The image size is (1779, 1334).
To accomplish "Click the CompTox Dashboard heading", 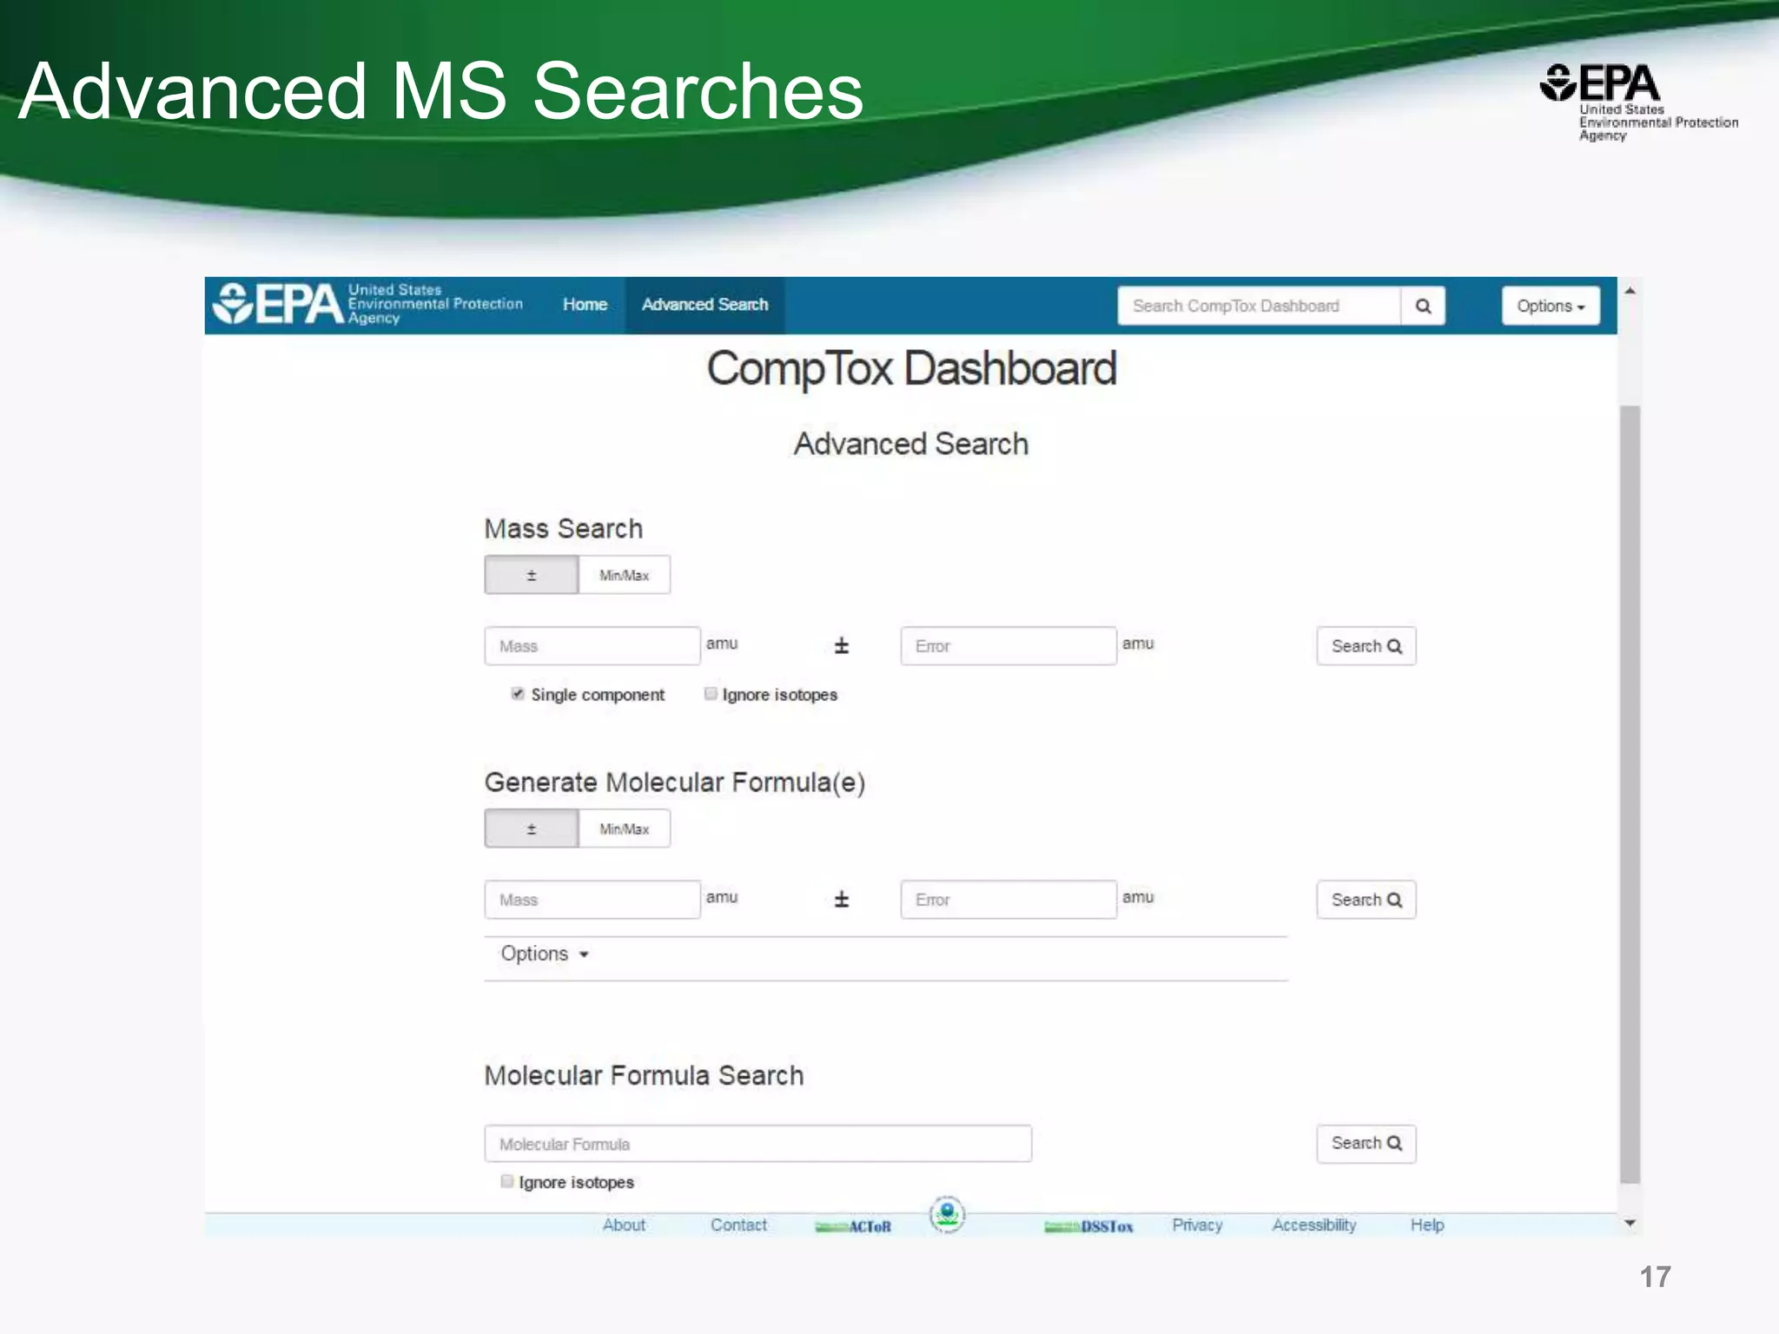I will pyautogui.click(x=911, y=368).
